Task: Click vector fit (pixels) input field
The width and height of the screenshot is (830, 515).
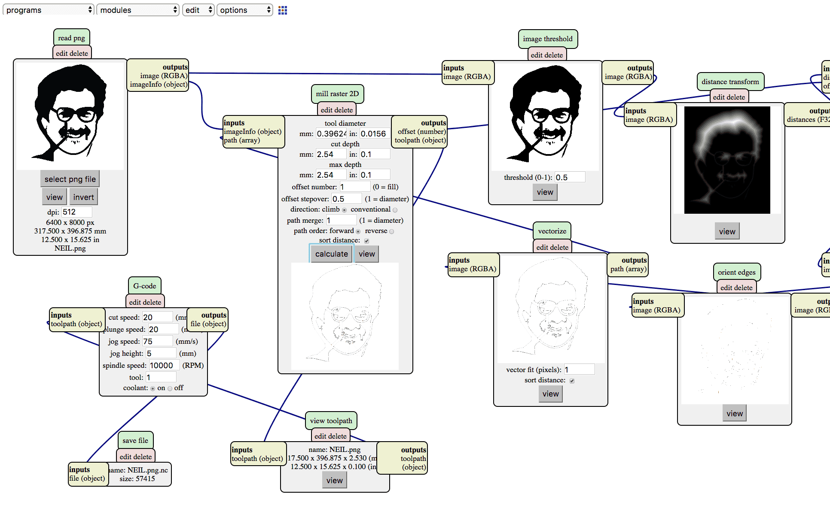Action: coord(579,370)
